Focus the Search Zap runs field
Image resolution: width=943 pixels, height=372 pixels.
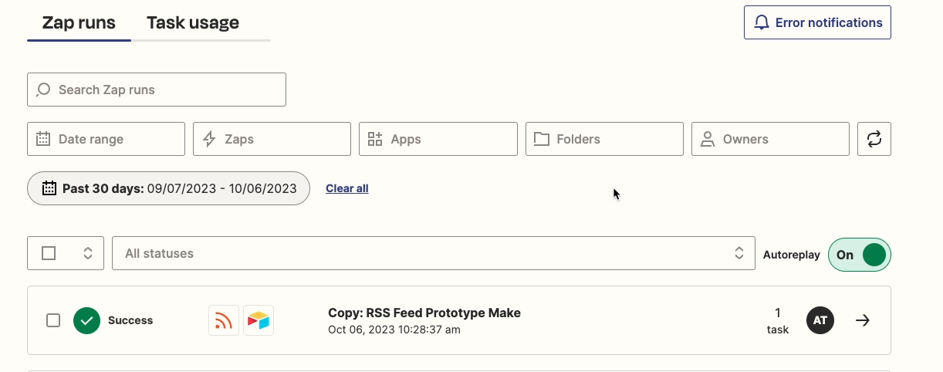point(157,90)
